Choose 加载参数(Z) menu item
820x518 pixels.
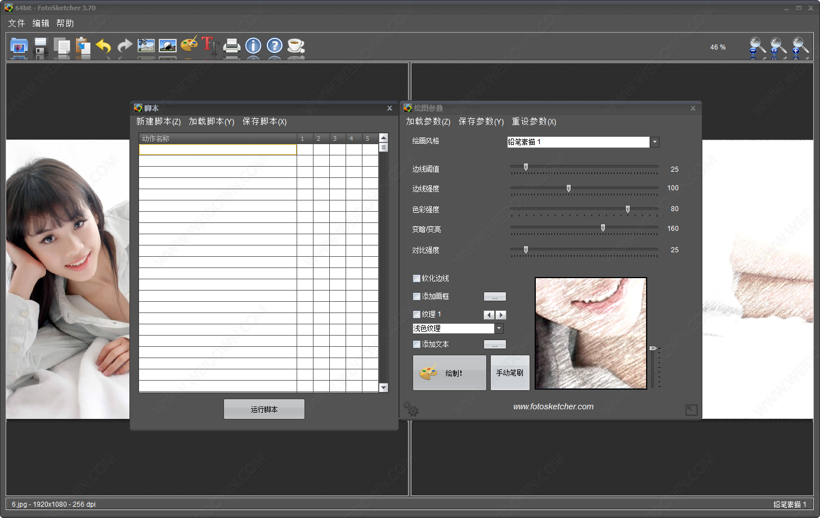(x=428, y=122)
